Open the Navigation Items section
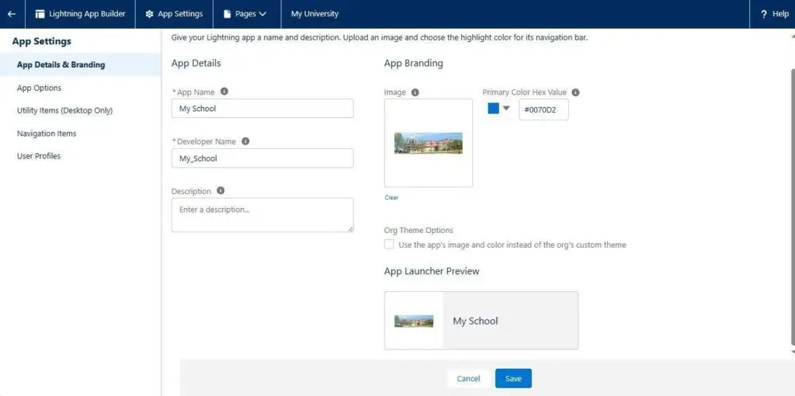The height and width of the screenshot is (396, 795). point(47,134)
